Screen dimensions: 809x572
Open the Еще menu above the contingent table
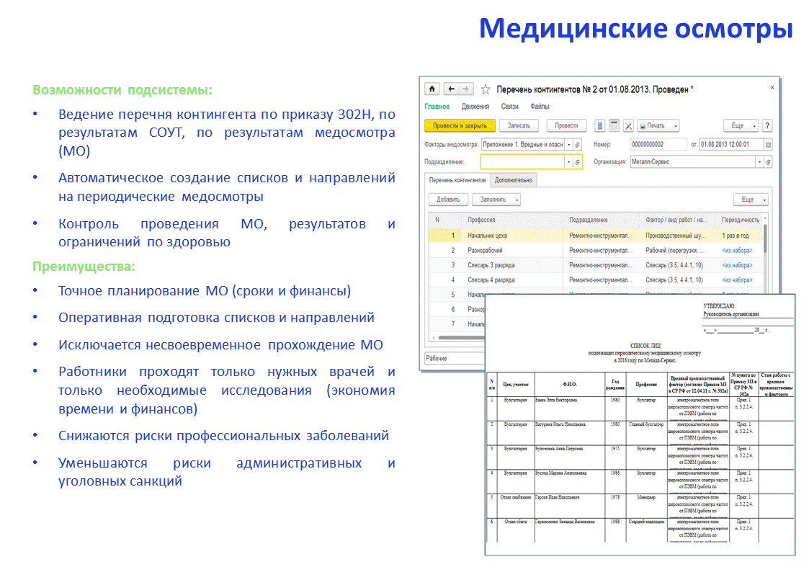(x=751, y=199)
